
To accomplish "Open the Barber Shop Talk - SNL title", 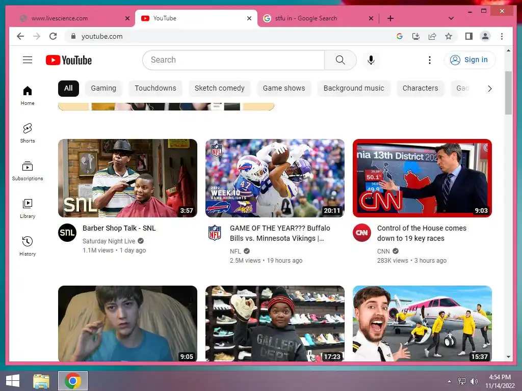I will pyautogui.click(x=119, y=228).
